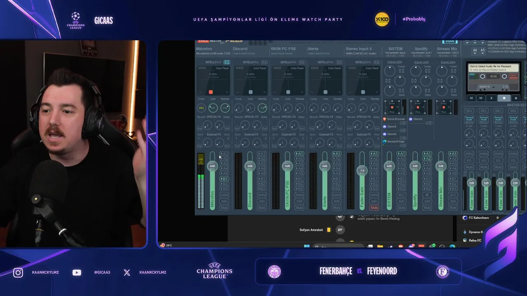Screen dimensions: 527x296
Task: Click Mute on the Mikrofon strip
Action: (224, 208)
